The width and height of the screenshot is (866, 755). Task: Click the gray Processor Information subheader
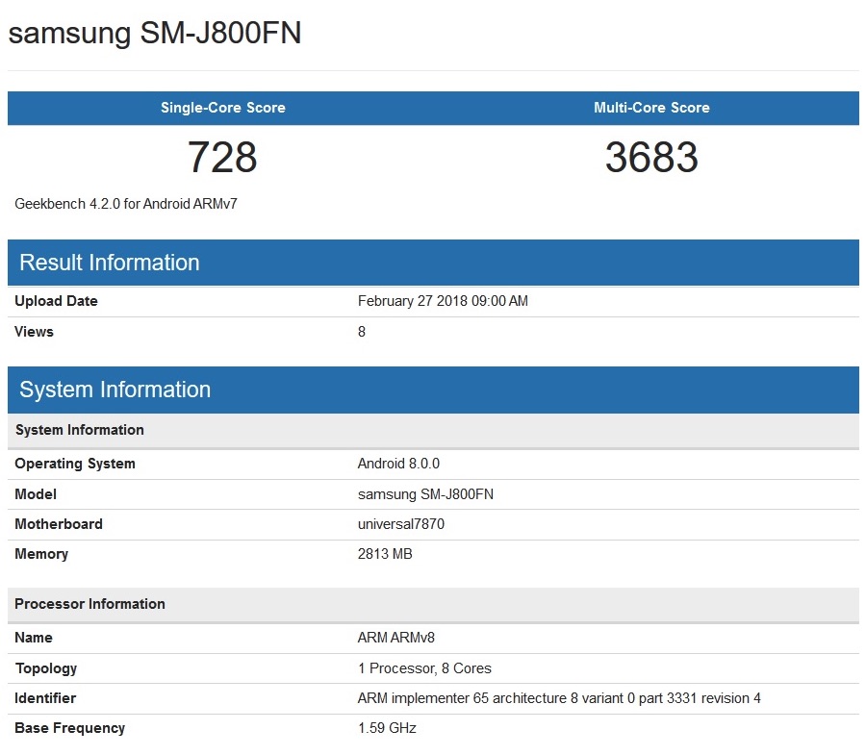pyautogui.click(x=433, y=604)
